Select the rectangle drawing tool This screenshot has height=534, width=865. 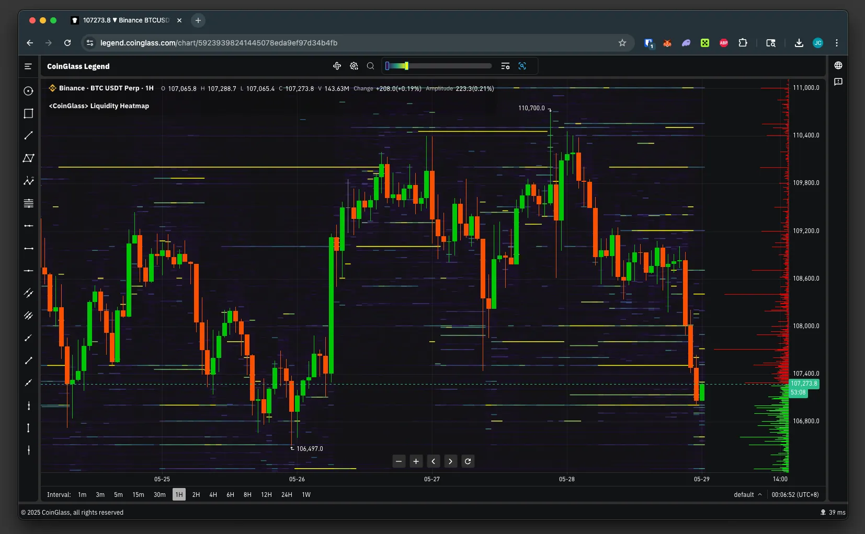(28, 113)
